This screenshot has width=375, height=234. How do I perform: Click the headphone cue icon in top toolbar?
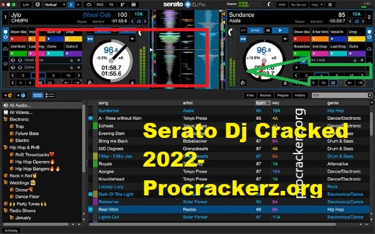point(89,4)
